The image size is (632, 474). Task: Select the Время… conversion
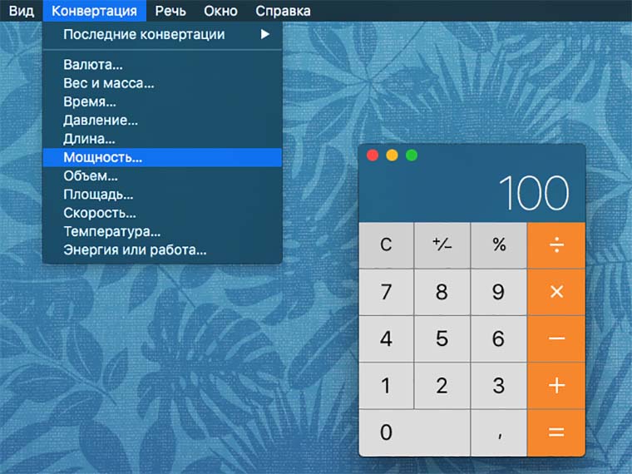162,101
